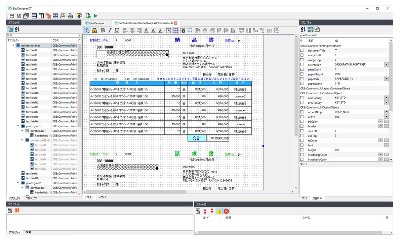Screen dimensions: 400x241
Task: Open the paperSize value dropdown
Action: [x=387, y=79]
